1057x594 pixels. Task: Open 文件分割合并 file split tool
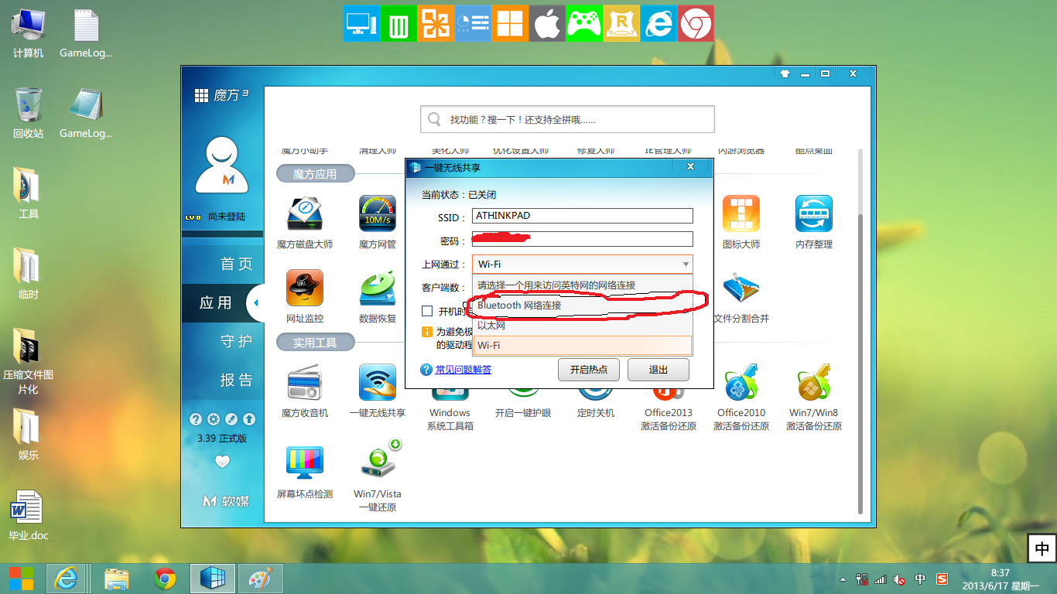pos(741,288)
